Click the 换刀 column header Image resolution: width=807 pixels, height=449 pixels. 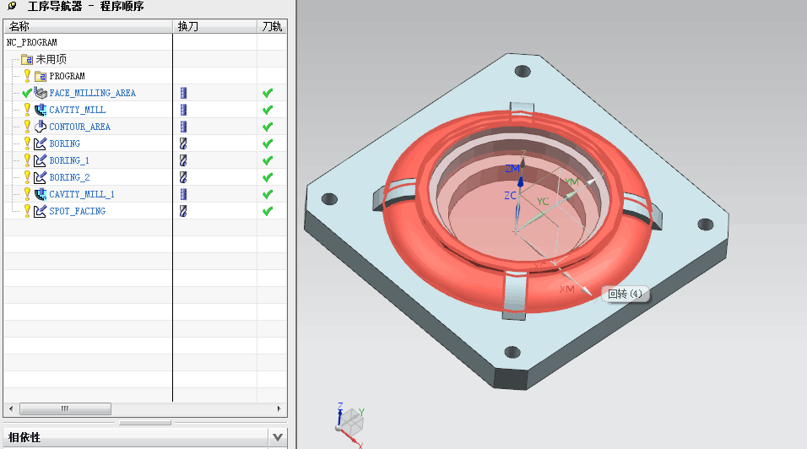pos(215,26)
